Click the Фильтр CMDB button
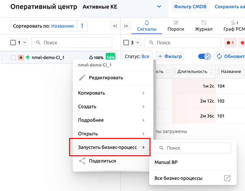Screen dimensions: 245x191 [190, 7]
